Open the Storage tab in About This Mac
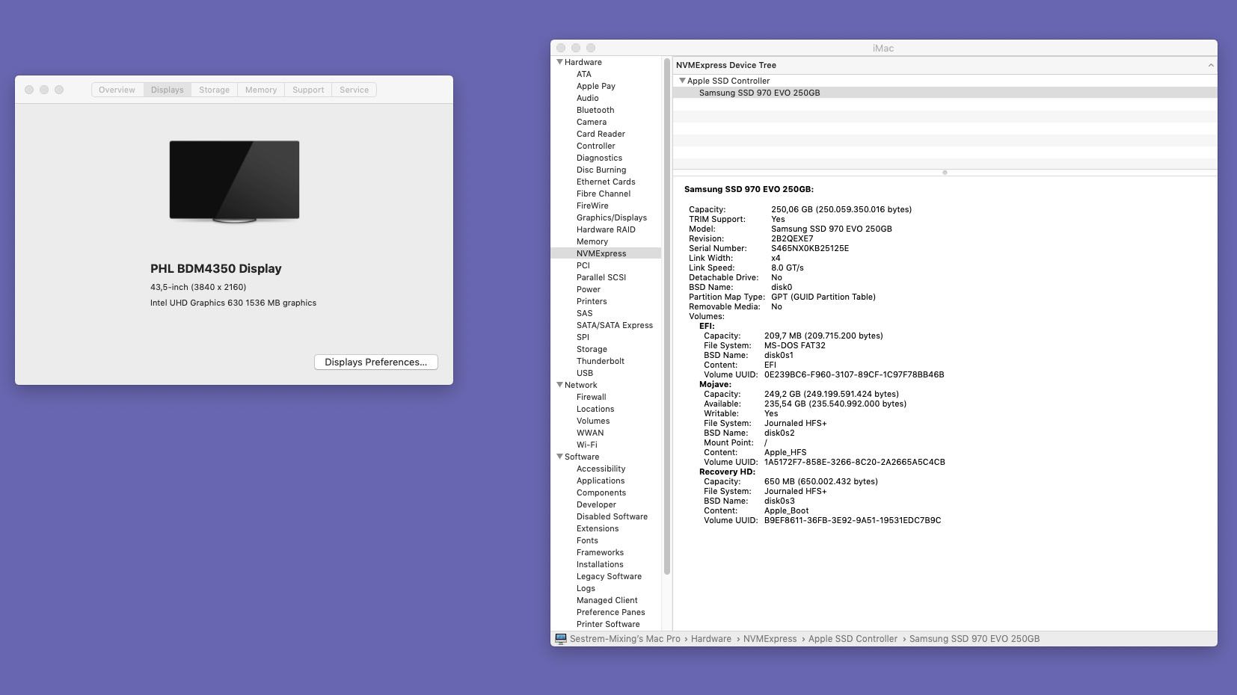The height and width of the screenshot is (695, 1237). click(214, 90)
